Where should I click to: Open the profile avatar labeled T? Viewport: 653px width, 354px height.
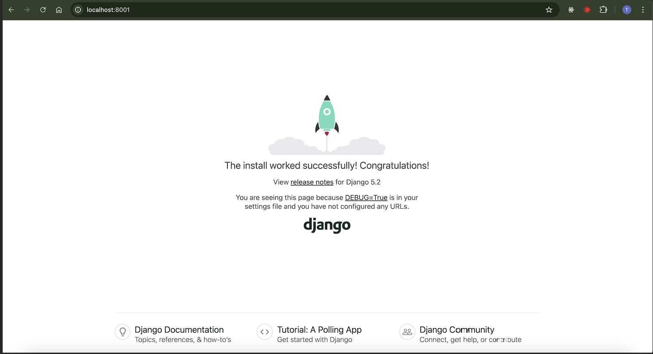pyautogui.click(x=626, y=10)
